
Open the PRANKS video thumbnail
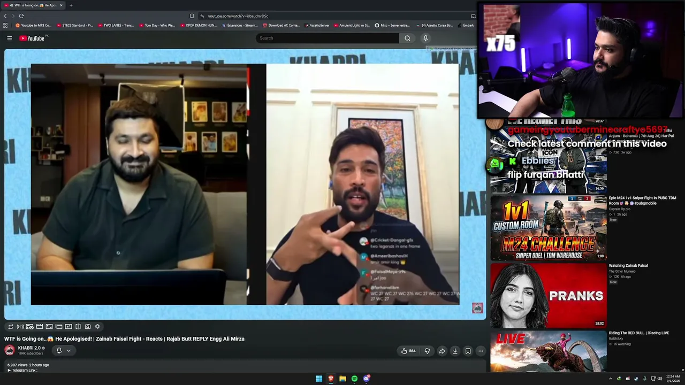pos(549,295)
